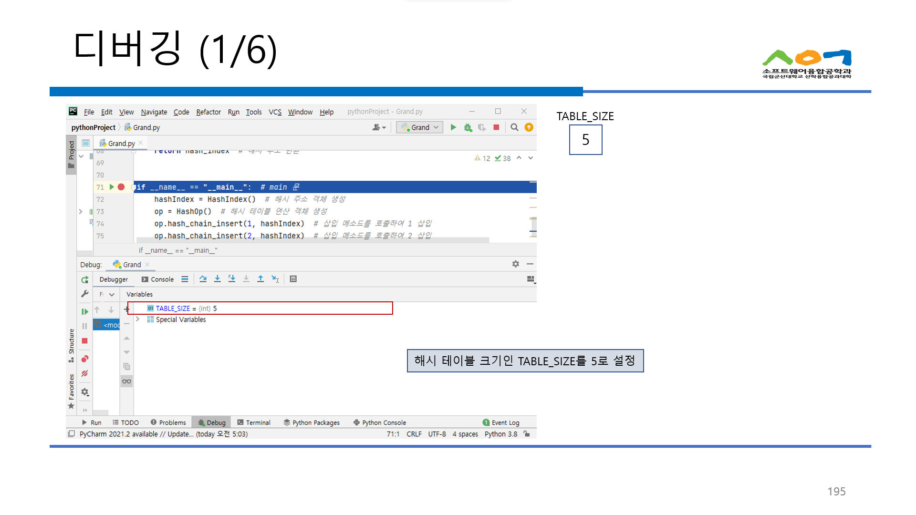
Task: Close the Grand.py editor tab
Action: tap(141, 143)
